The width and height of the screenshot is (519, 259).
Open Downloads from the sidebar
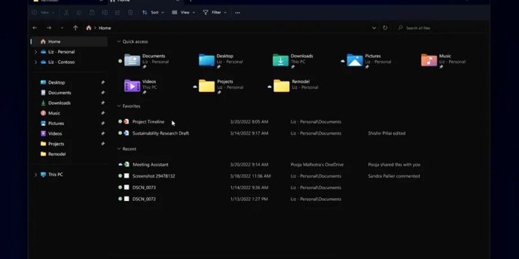pos(60,103)
